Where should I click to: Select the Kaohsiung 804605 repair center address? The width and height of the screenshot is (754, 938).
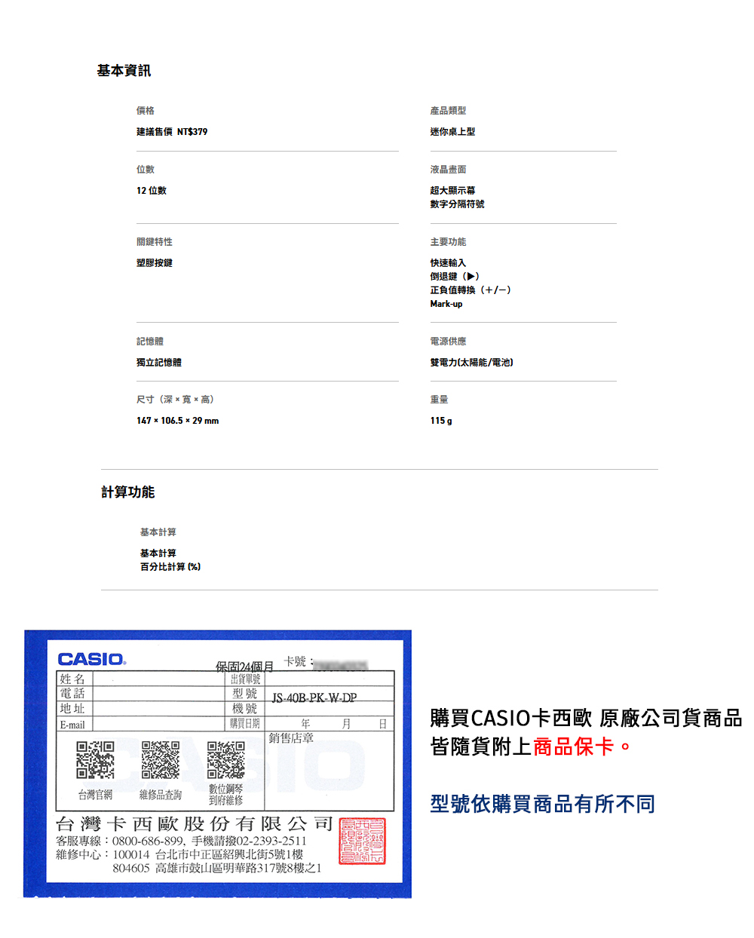pyautogui.click(x=217, y=869)
